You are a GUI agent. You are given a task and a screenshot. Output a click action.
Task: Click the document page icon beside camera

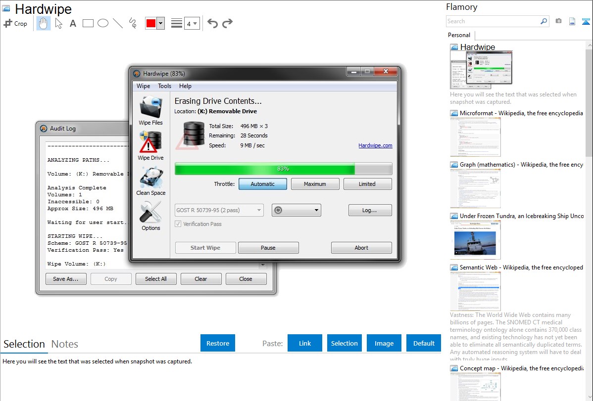click(572, 21)
